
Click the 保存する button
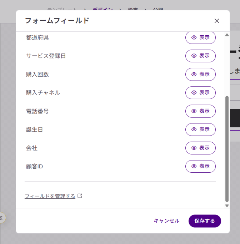tap(205, 221)
